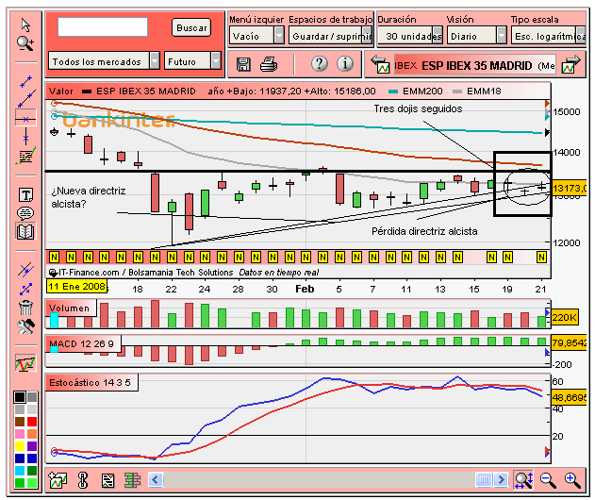Open the Esc. logarítmica scale dropdown
Screen dimensions: 595x500
549,36
